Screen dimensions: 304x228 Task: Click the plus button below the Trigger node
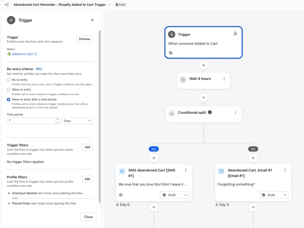[x=204, y=65]
